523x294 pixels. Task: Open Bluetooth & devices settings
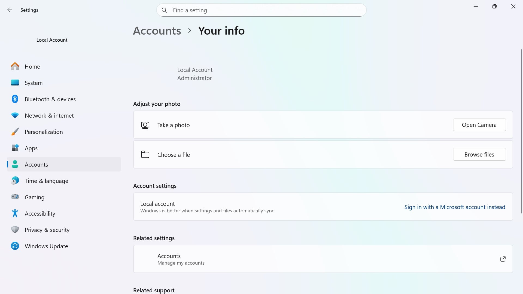50,99
